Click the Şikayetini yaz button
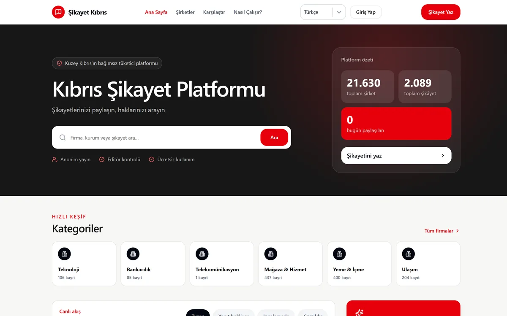Viewport: 507px width, 316px height. pos(396,156)
